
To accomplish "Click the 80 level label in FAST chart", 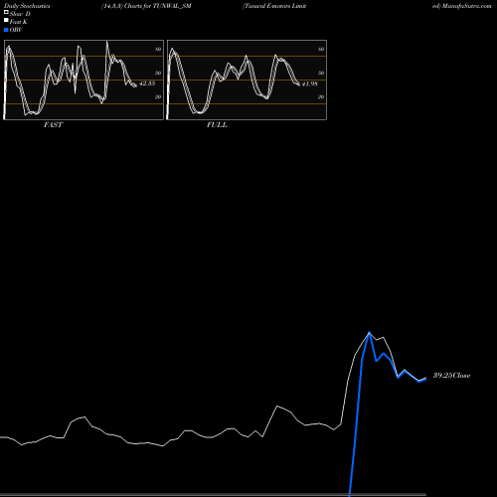I will [158, 50].
